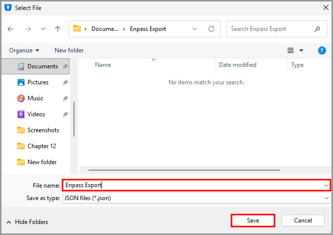Click the pin icon next to Documents

coord(65,66)
